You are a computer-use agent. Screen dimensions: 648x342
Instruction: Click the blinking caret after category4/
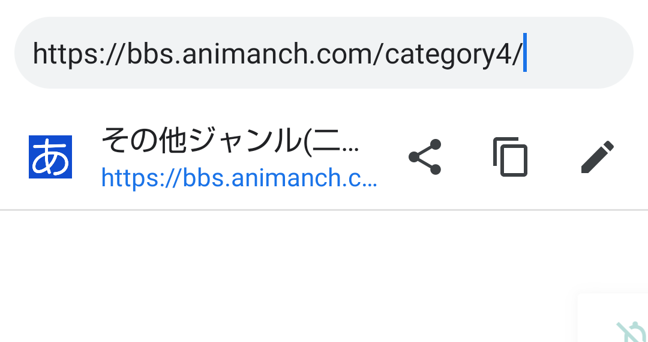[525, 52]
